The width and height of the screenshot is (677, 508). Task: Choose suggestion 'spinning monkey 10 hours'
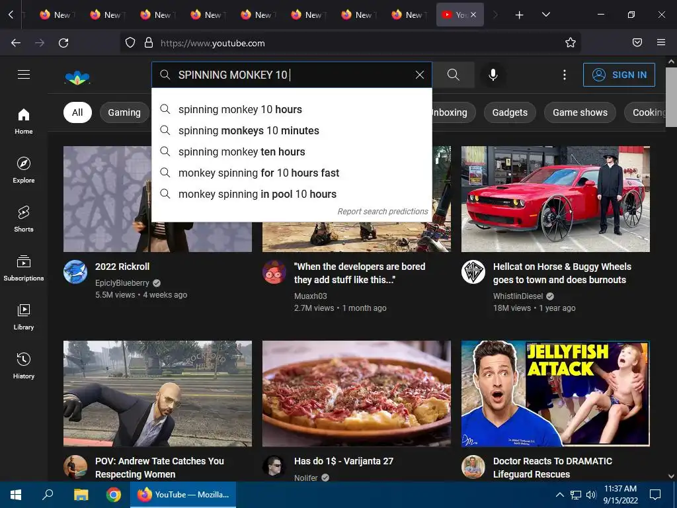tap(292, 109)
